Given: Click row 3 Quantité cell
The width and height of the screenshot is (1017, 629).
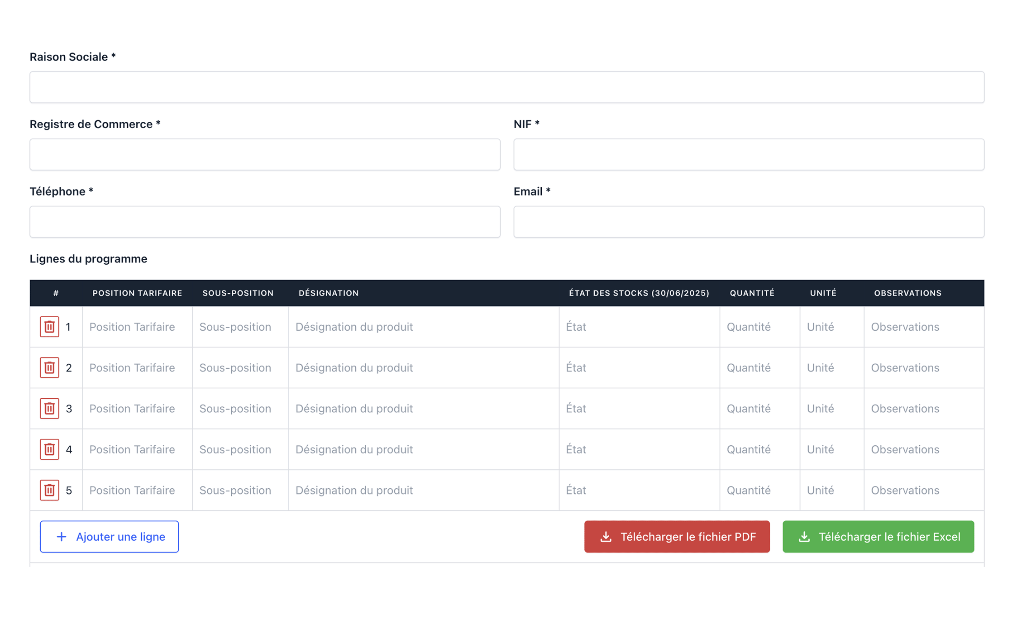Looking at the screenshot, I should [x=759, y=408].
